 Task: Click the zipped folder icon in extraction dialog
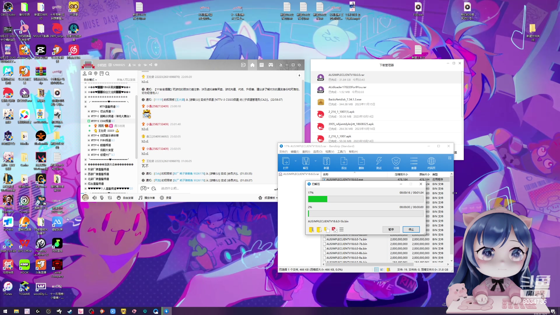click(x=311, y=230)
